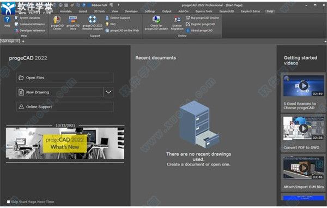The height and width of the screenshot is (208, 327).
Task: Open the Developer reference item
Action: coord(29,31)
